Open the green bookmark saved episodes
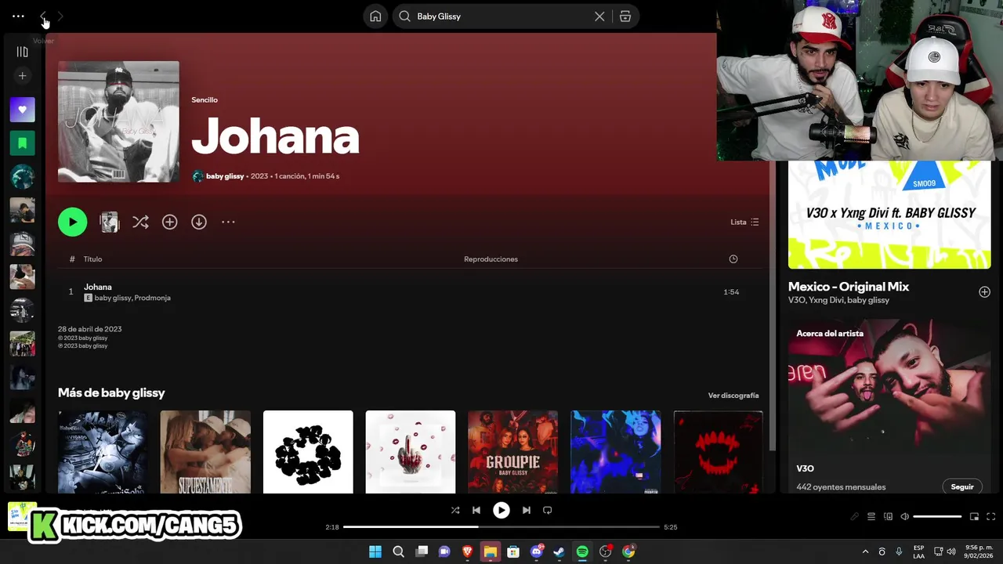The width and height of the screenshot is (1003, 564). (x=22, y=143)
